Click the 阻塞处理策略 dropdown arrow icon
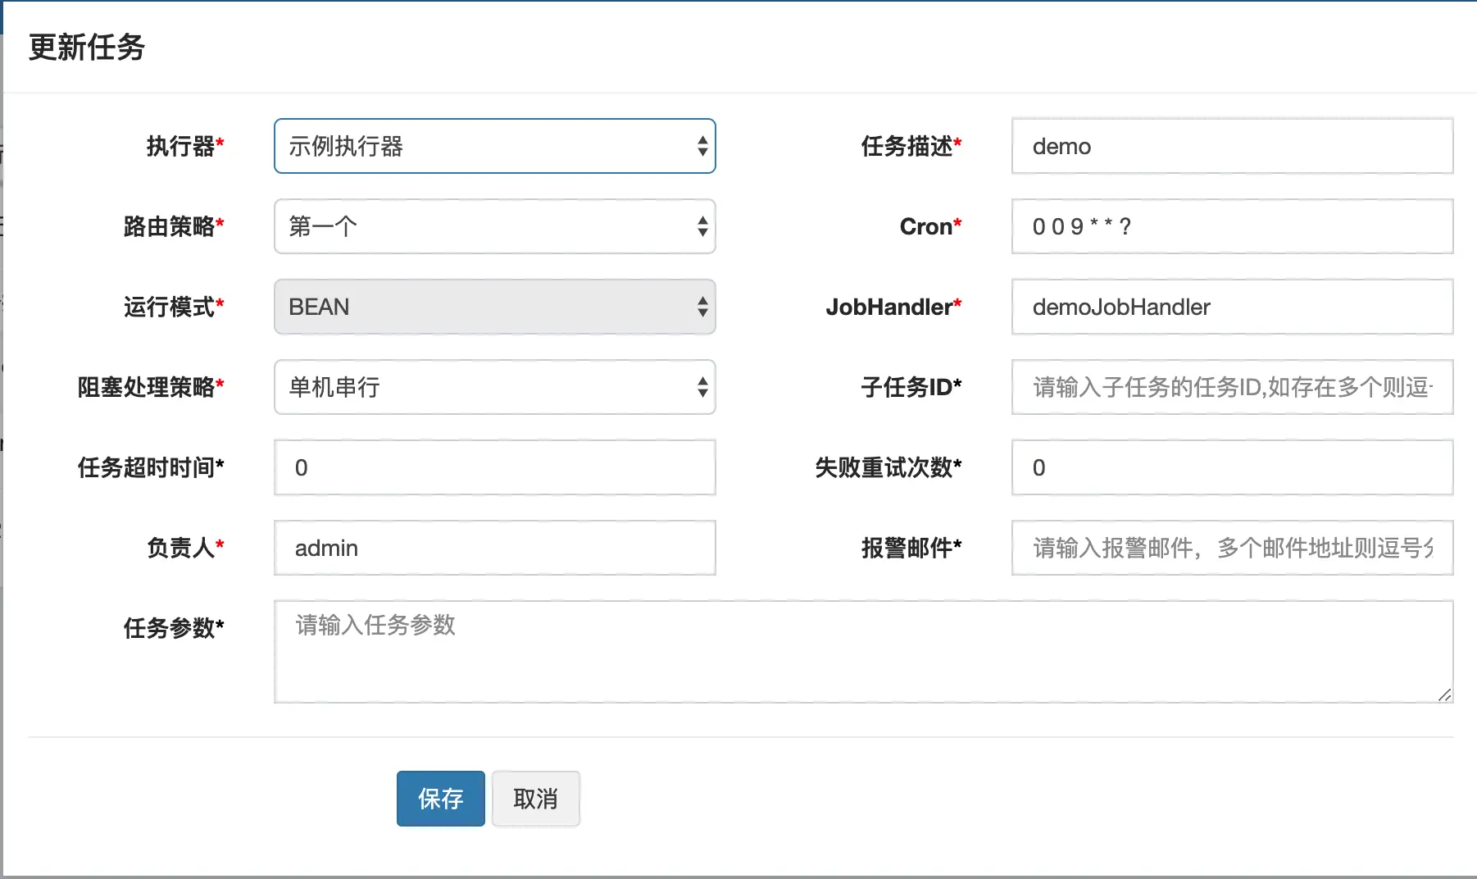1477x879 pixels. pyautogui.click(x=702, y=387)
